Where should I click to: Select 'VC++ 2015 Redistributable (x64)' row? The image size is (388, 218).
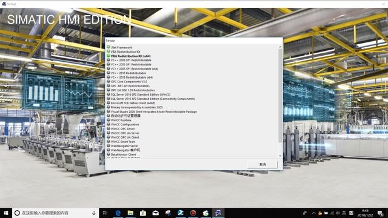(x=132, y=77)
